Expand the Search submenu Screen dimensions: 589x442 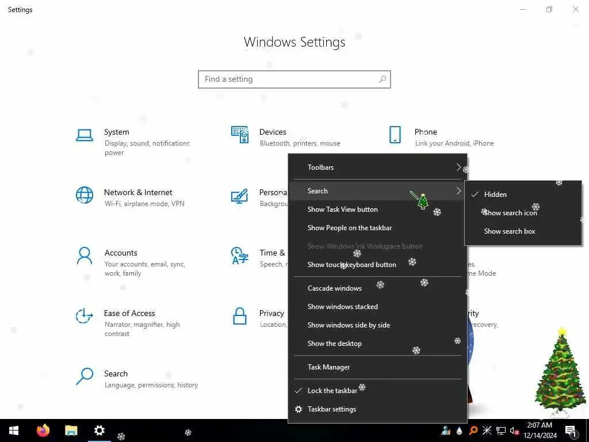click(x=377, y=191)
